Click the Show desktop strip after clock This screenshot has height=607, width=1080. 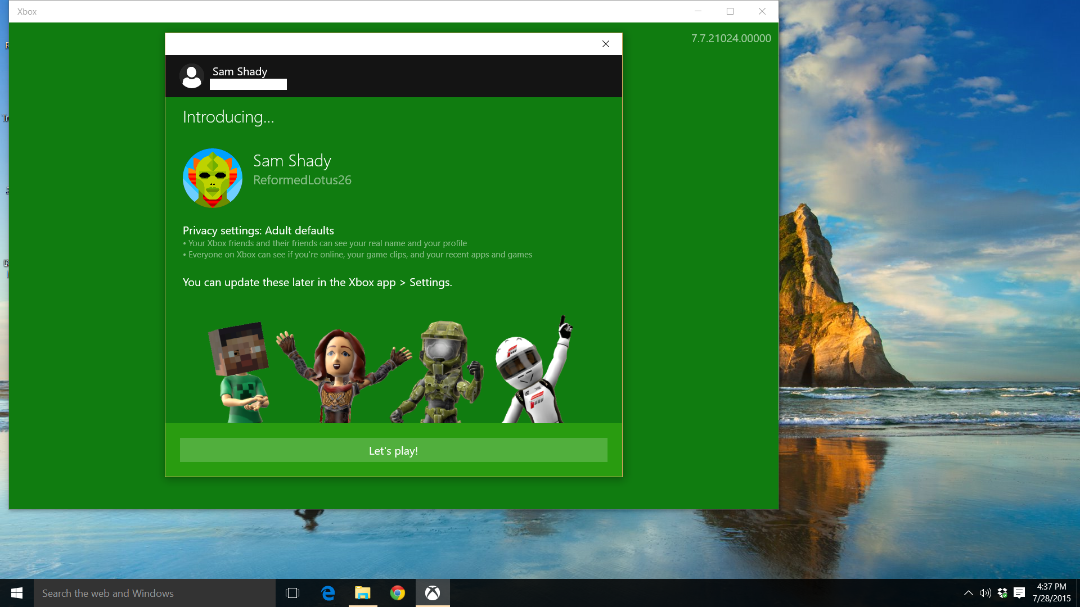coord(1078,593)
